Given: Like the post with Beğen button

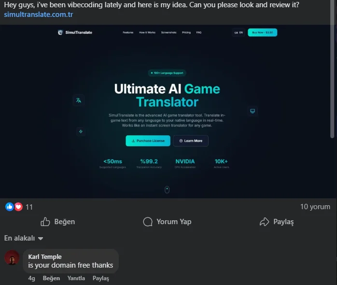Looking at the screenshot, I should click(x=58, y=222).
